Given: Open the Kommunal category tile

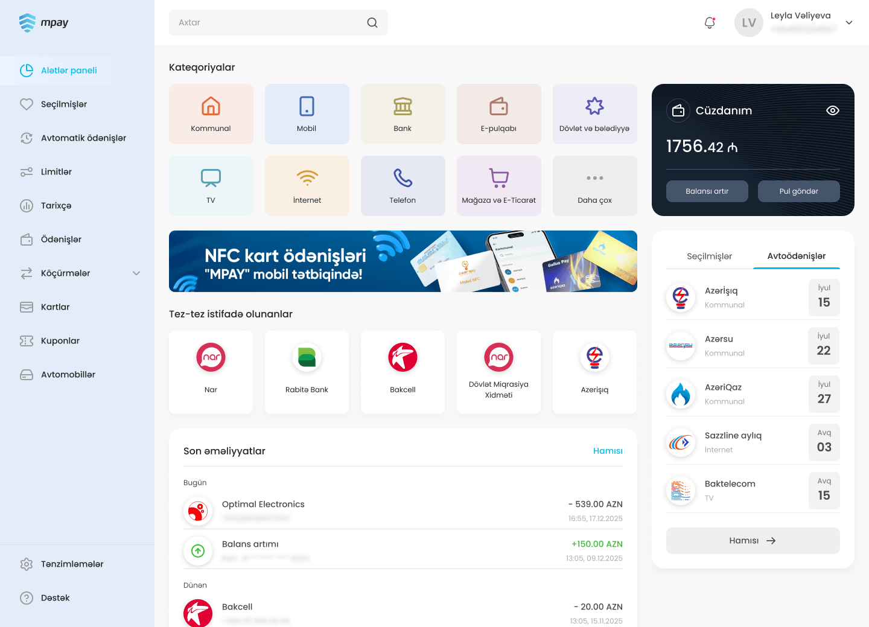Looking at the screenshot, I should point(211,114).
